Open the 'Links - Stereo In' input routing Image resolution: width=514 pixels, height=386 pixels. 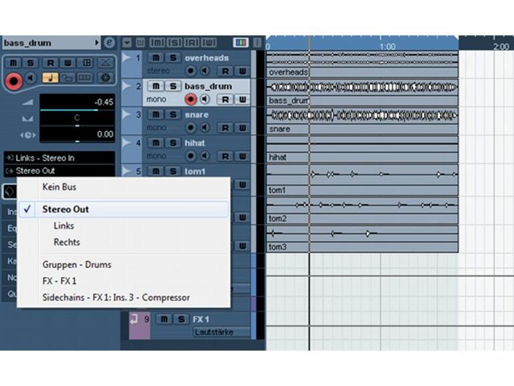(x=59, y=158)
